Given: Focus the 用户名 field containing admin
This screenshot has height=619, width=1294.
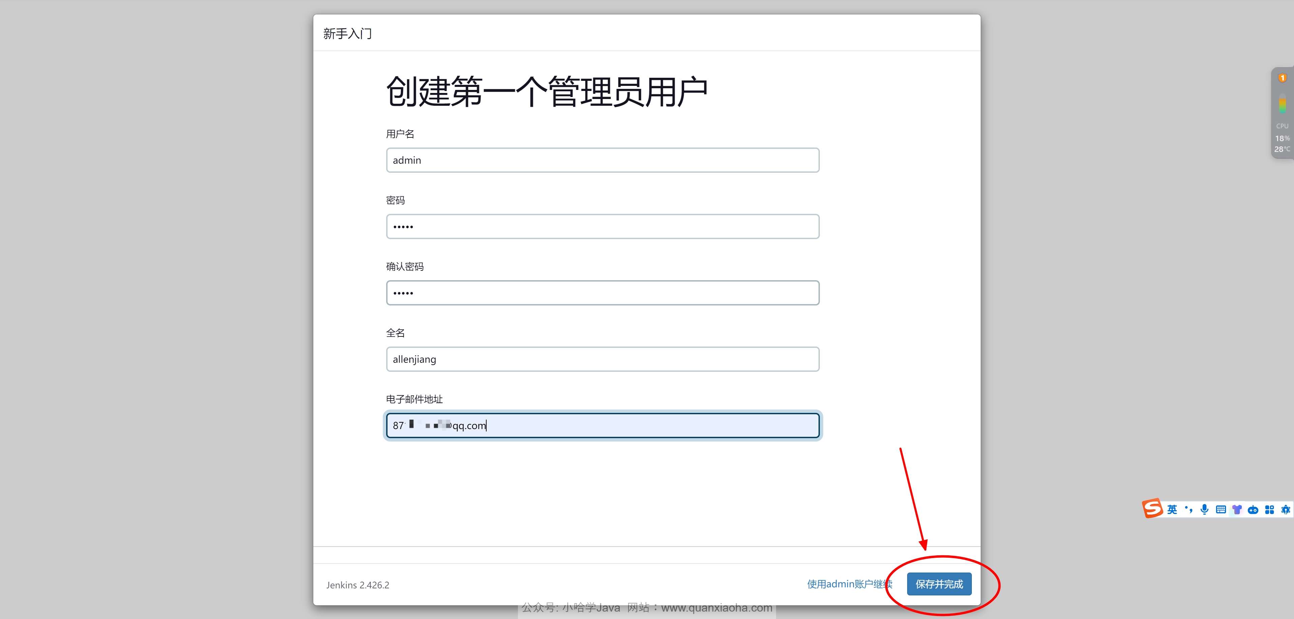Looking at the screenshot, I should coord(602,160).
